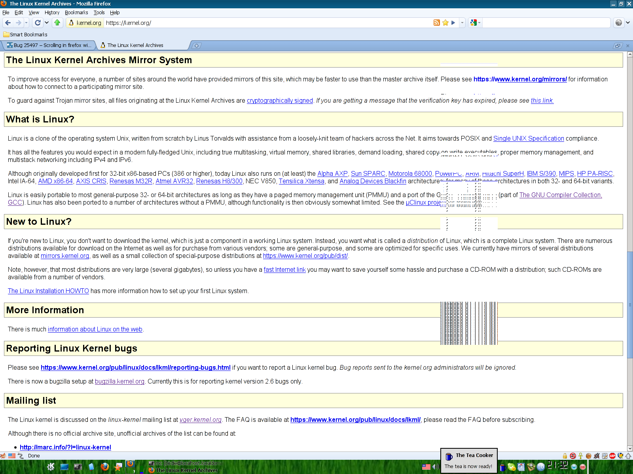
Task: Open the search engine selector dropdown
Action: point(475,23)
